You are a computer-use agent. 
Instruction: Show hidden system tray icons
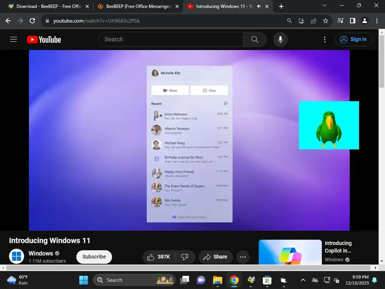click(x=303, y=280)
